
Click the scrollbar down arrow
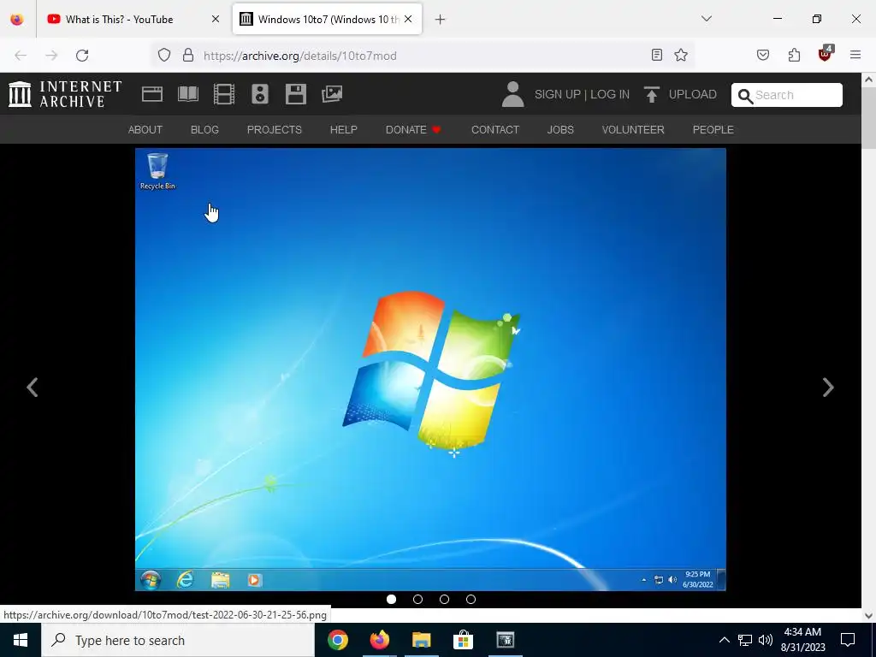[x=868, y=616]
